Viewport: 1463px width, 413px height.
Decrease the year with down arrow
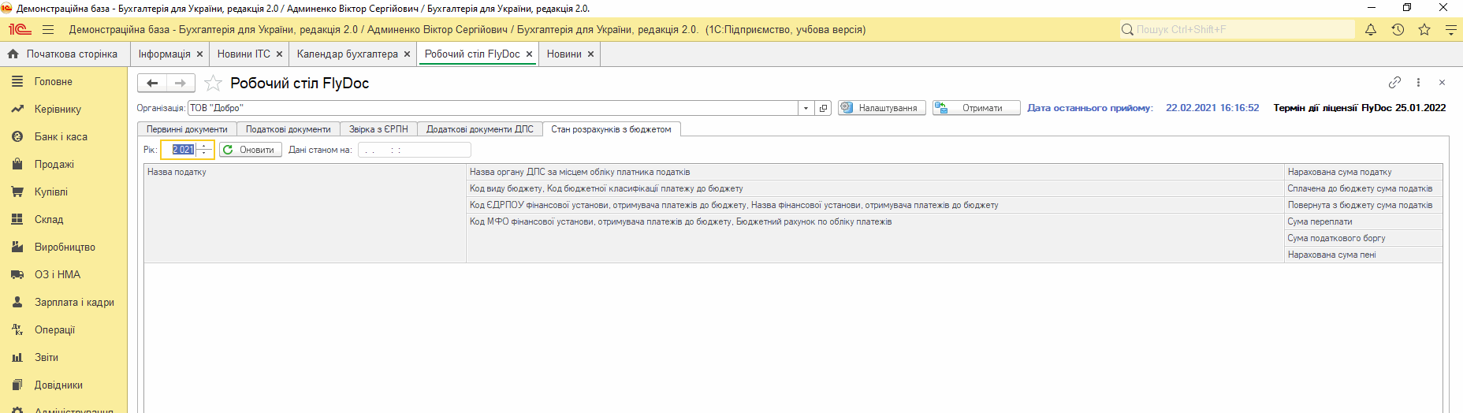pyautogui.click(x=203, y=154)
